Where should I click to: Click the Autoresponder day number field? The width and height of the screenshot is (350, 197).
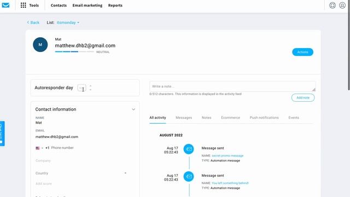(81, 88)
